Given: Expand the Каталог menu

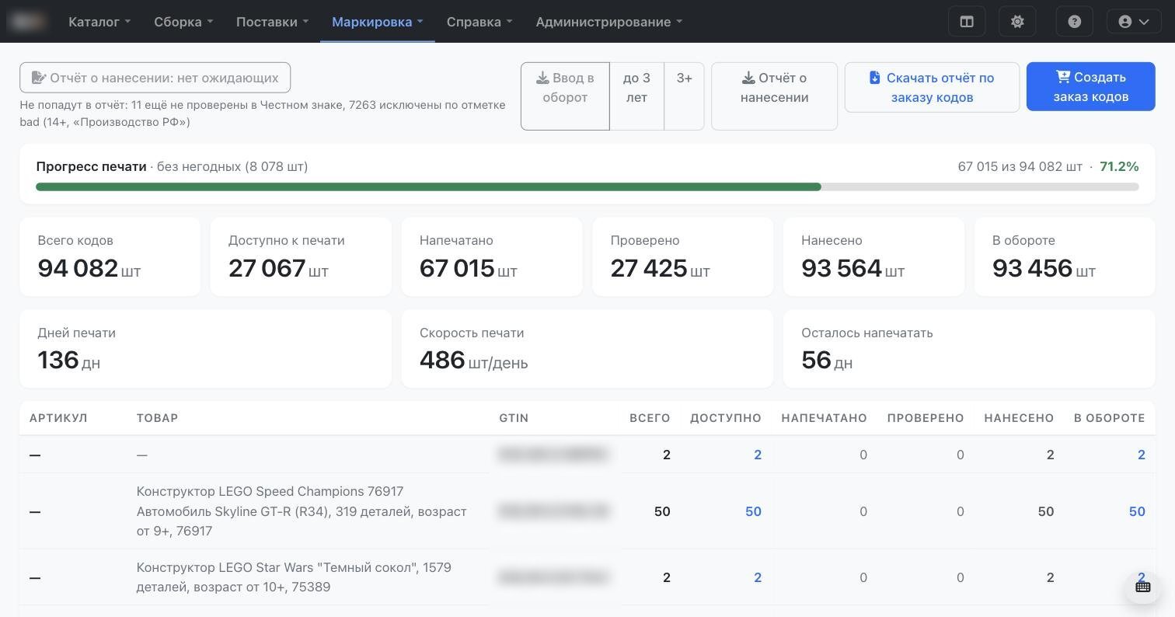Looking at the screenshot, I should [99, 22].
